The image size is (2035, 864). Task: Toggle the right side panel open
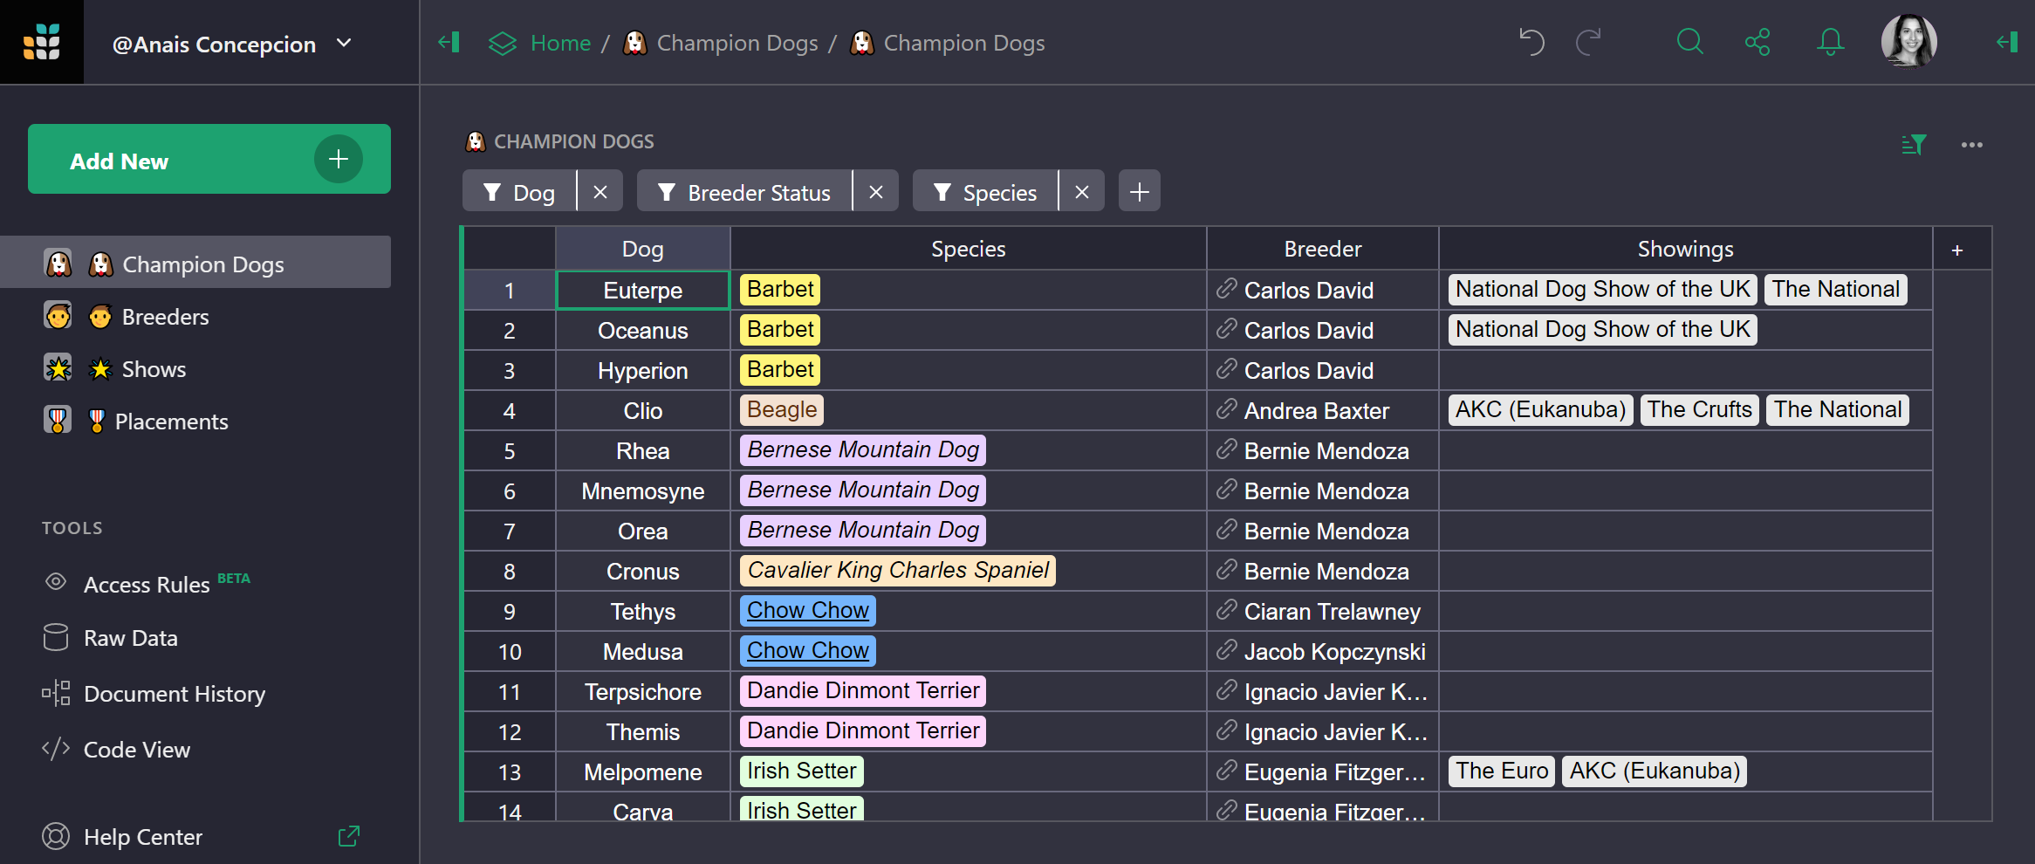[x=2006, y=42]
